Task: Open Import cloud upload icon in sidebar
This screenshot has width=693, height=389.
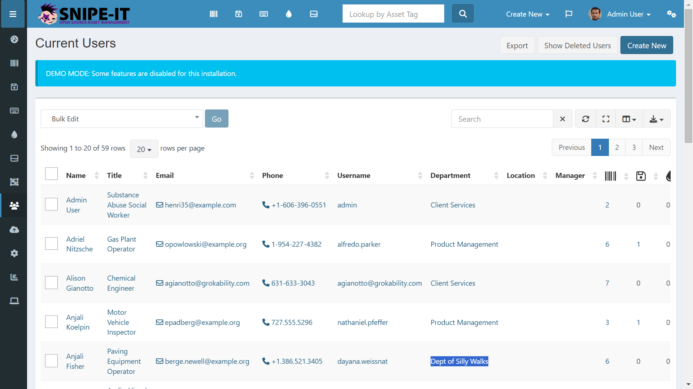Action: tap(14, 229)
